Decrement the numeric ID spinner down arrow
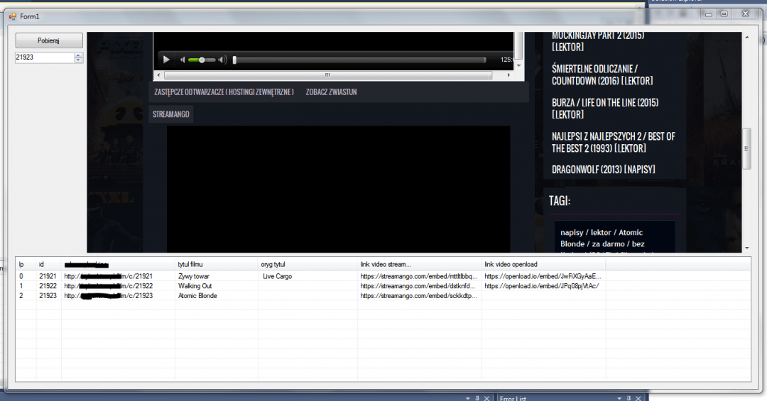 (x=78, y=60)
